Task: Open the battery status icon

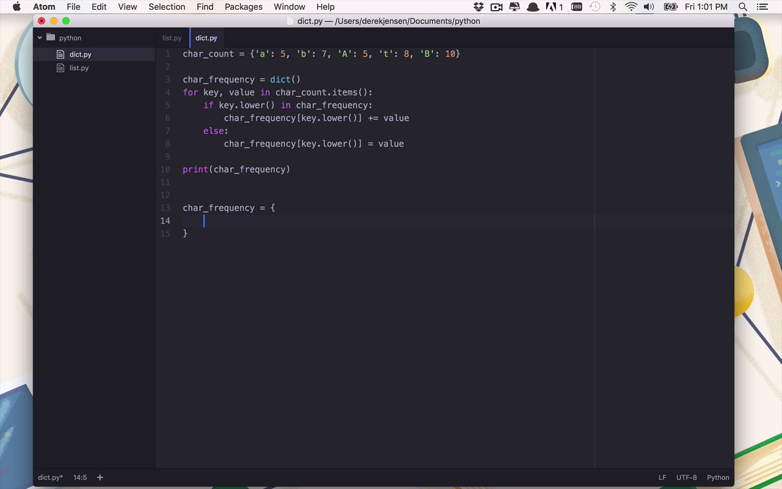Action: pyautogui.click(x=670, y=7)
